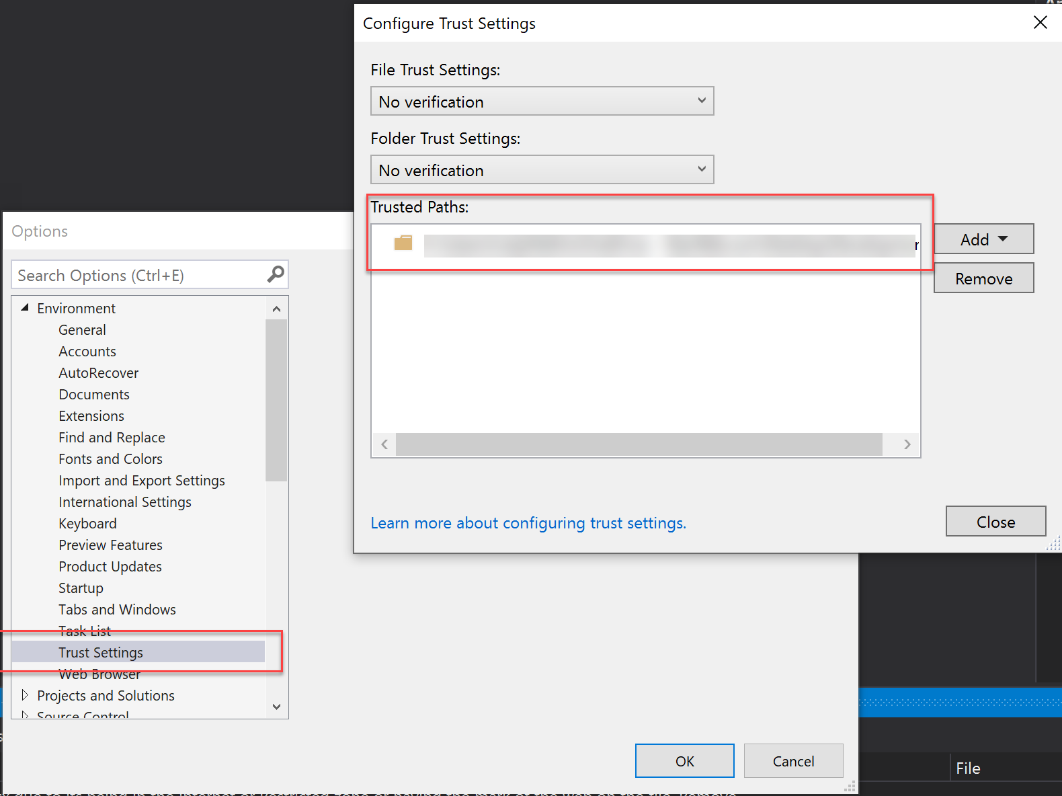Open the File Trust Settings dropdown
Image resolution: width=1062 pixels, height=796 pixels.
point(542,102)
